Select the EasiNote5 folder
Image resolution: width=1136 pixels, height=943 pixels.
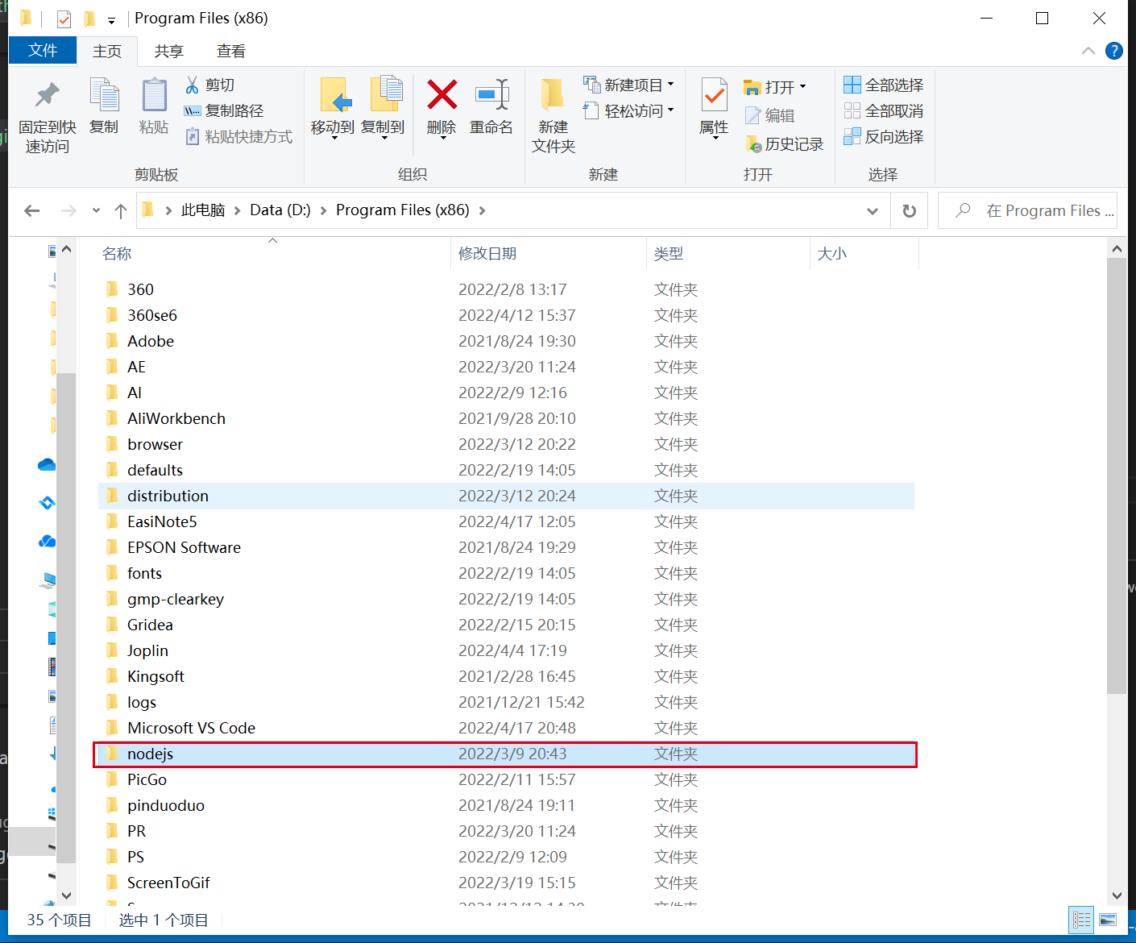(505, 521)
